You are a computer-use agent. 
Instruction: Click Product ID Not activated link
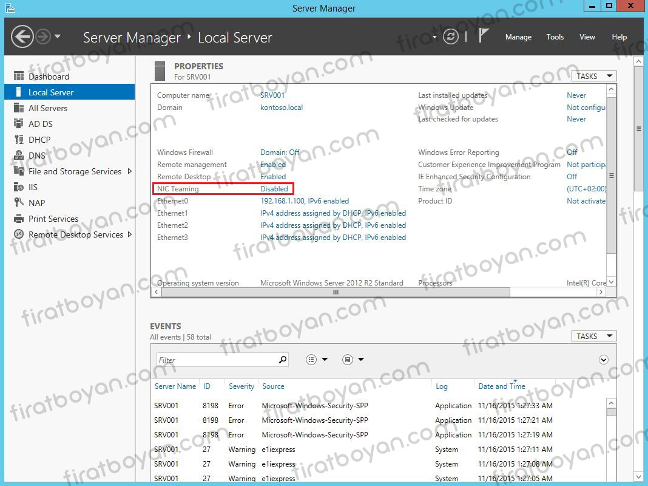click(586, 200)
